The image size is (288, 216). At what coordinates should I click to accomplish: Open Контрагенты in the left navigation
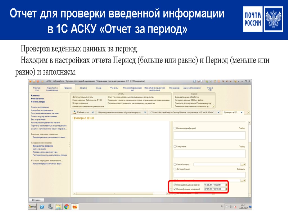click(x=37, y=99)
